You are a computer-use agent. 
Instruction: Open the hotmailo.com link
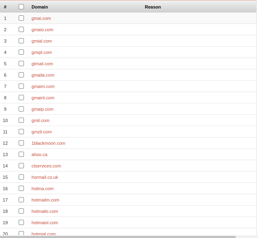[x=45, y=211]
